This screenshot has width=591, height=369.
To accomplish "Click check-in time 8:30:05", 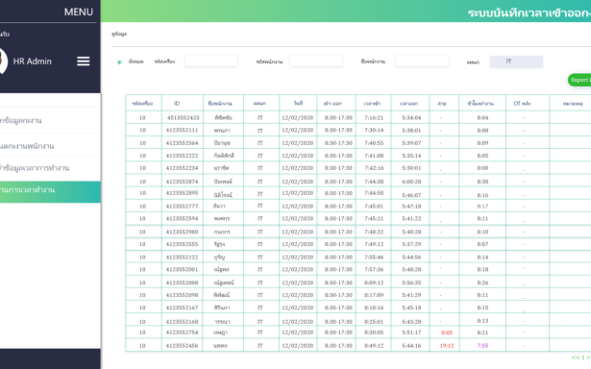I will click(374, 332).
